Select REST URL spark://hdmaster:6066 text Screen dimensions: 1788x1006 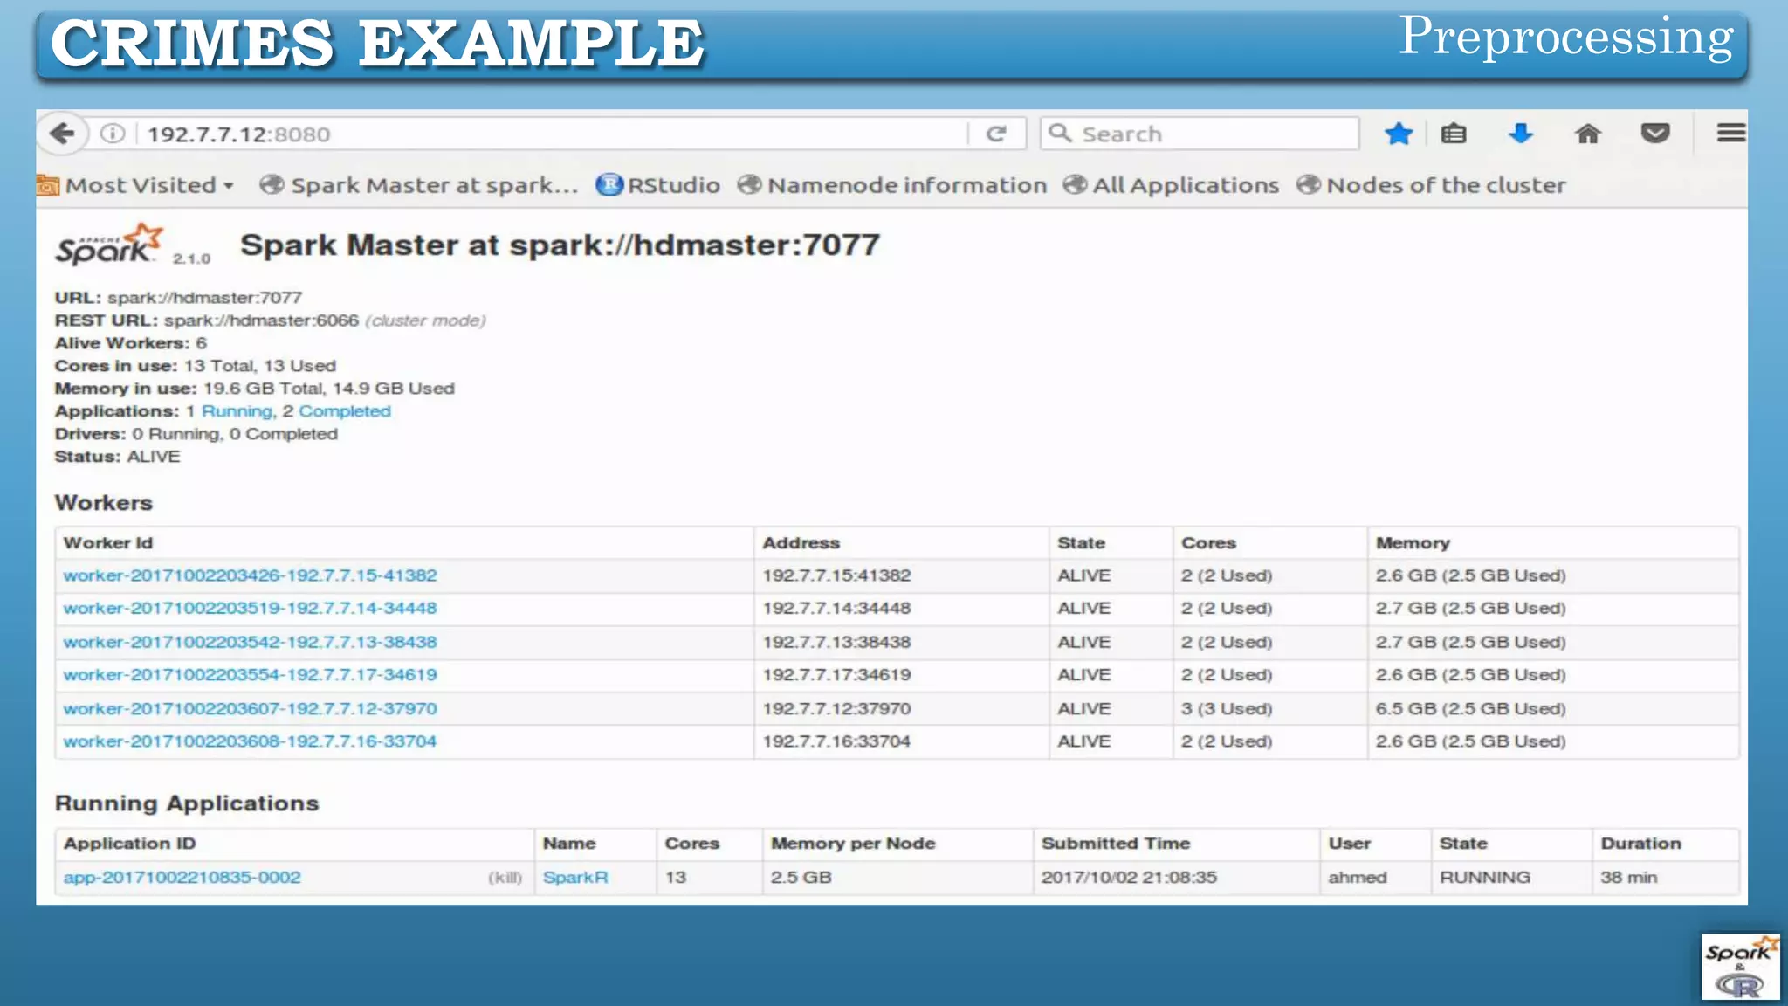click(261, 320)
